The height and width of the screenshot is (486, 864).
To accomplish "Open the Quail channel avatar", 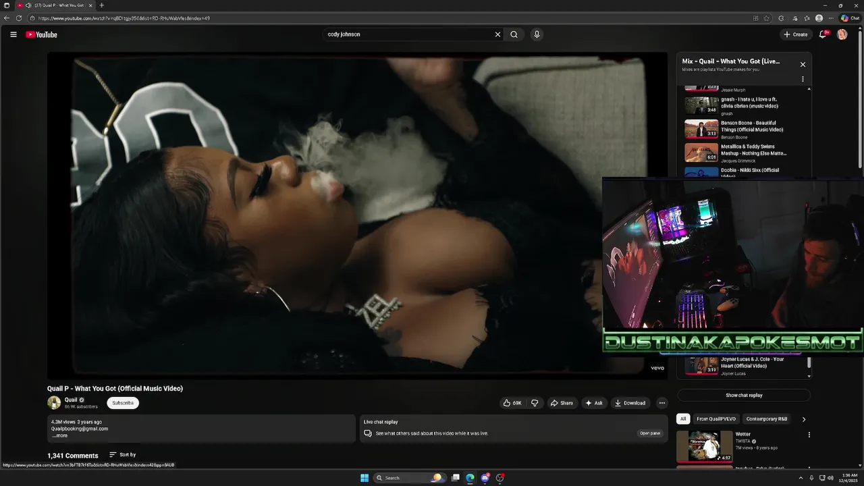I will pyautogui.click(x=54, y=403).
